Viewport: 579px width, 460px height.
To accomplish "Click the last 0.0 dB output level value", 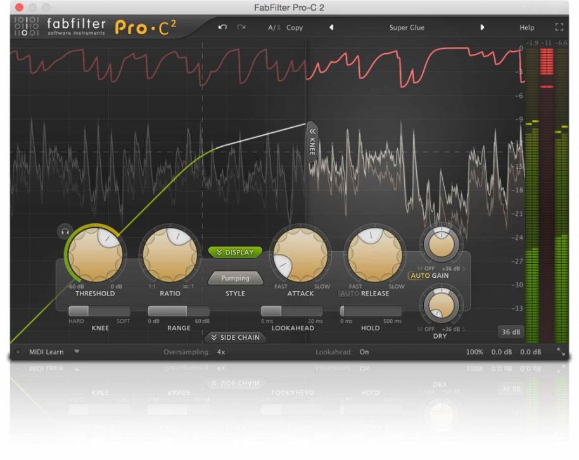I will click(531, 352).
